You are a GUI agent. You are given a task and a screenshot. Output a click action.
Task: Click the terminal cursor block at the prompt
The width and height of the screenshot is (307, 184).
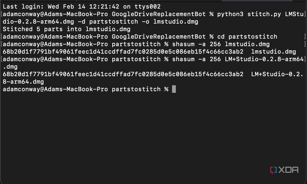pos(174,89)
